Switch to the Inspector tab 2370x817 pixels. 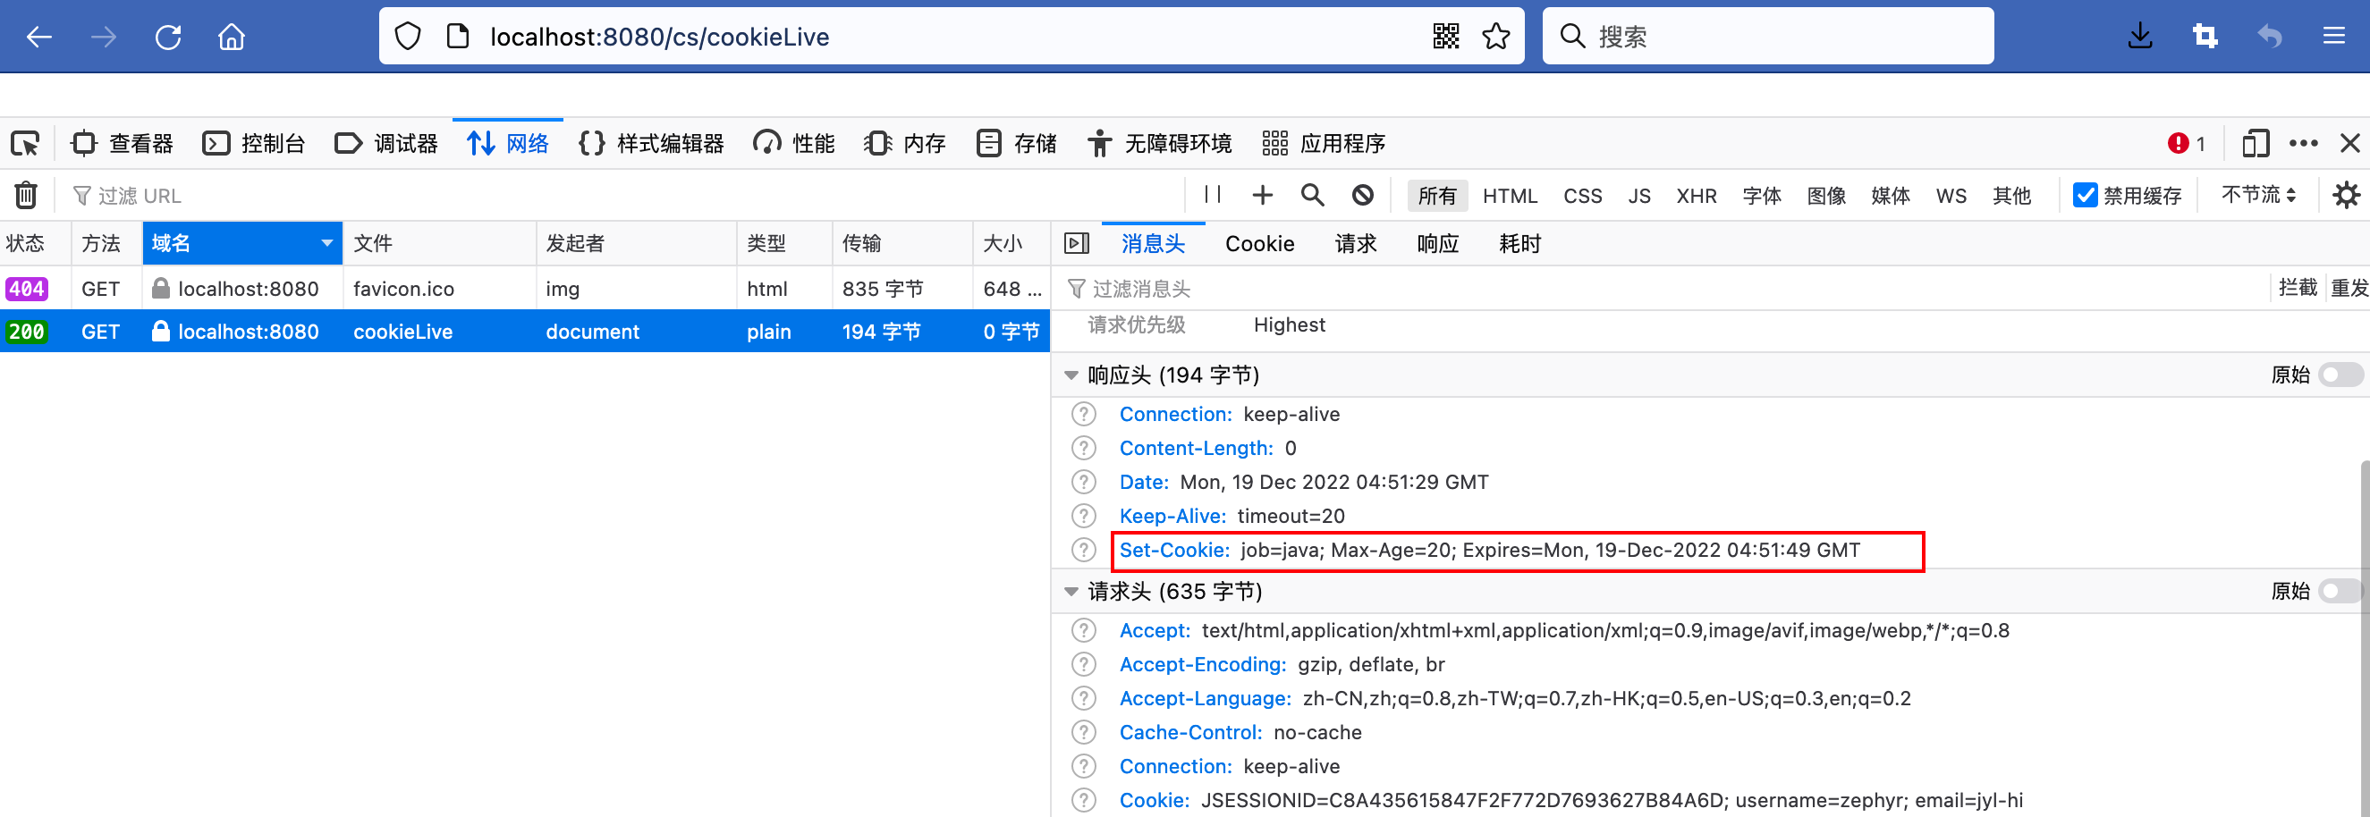123,144
